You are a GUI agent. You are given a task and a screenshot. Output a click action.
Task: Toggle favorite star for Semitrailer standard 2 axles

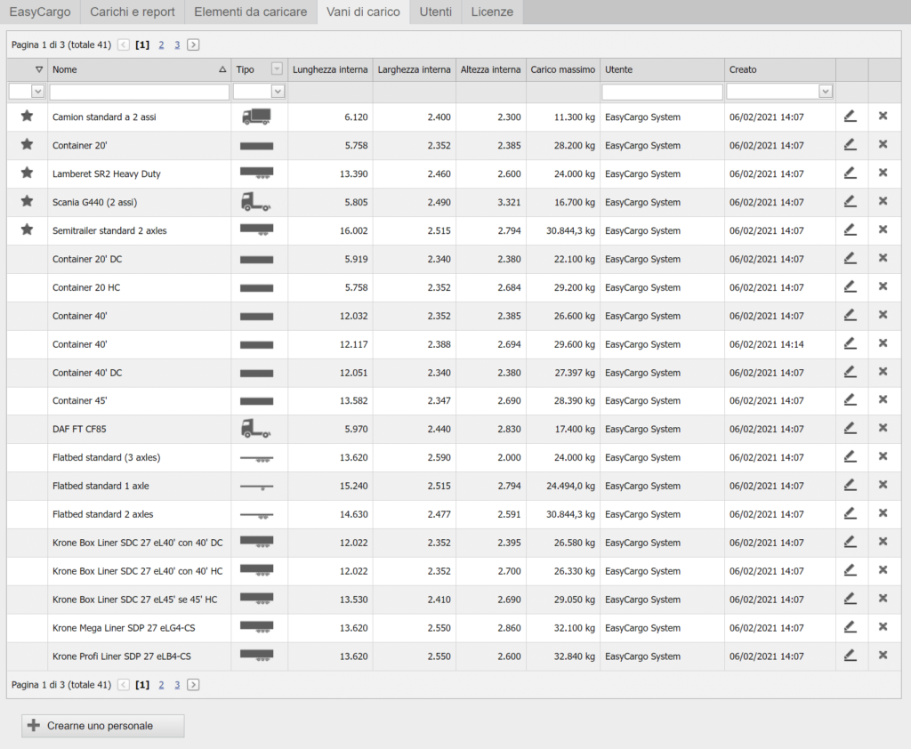(x=27, y=230)
